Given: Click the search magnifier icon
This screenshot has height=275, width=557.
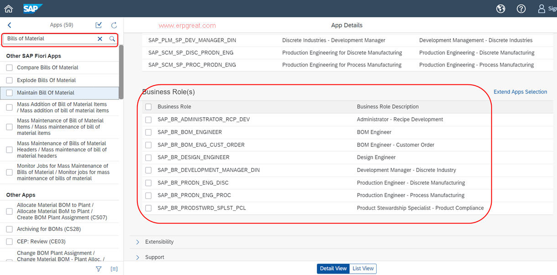Looking at the screenshot, I should (x=112, y=39).
